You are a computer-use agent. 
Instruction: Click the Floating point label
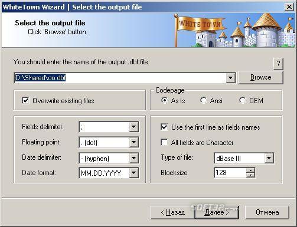tap(41, 142)
